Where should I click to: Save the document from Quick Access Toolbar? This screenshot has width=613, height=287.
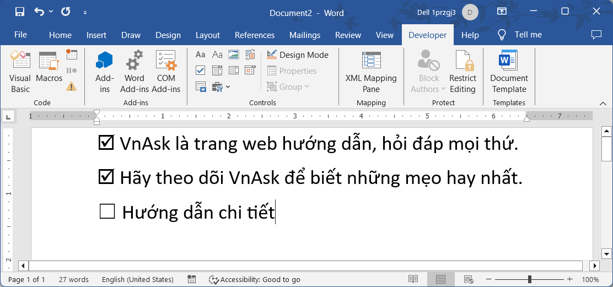tap(20, 12)
